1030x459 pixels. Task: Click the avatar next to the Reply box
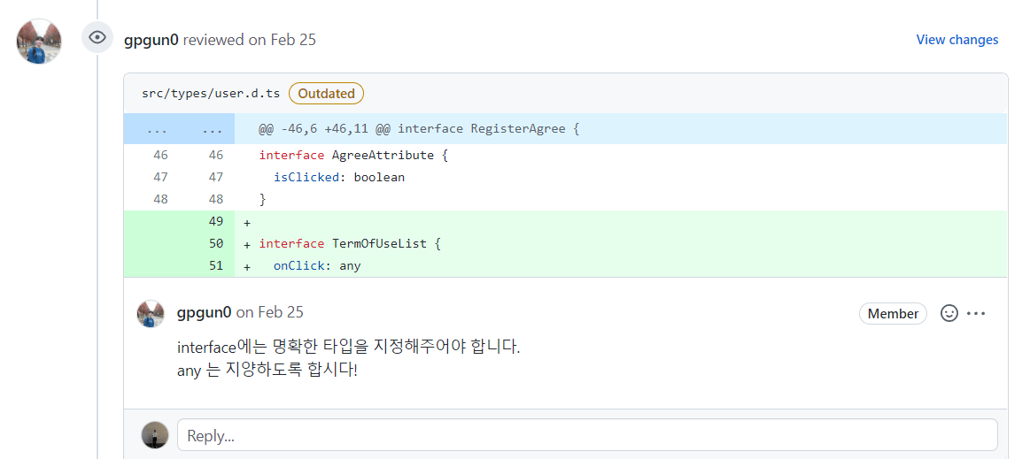pyautogui.click(x=155, y=435)
